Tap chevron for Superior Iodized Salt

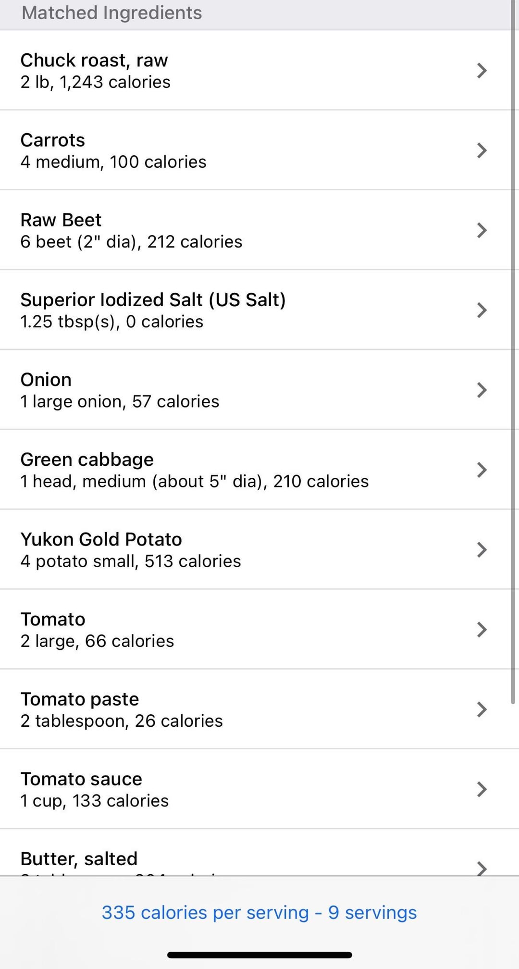pyautogui.click(x=482, y=310)
